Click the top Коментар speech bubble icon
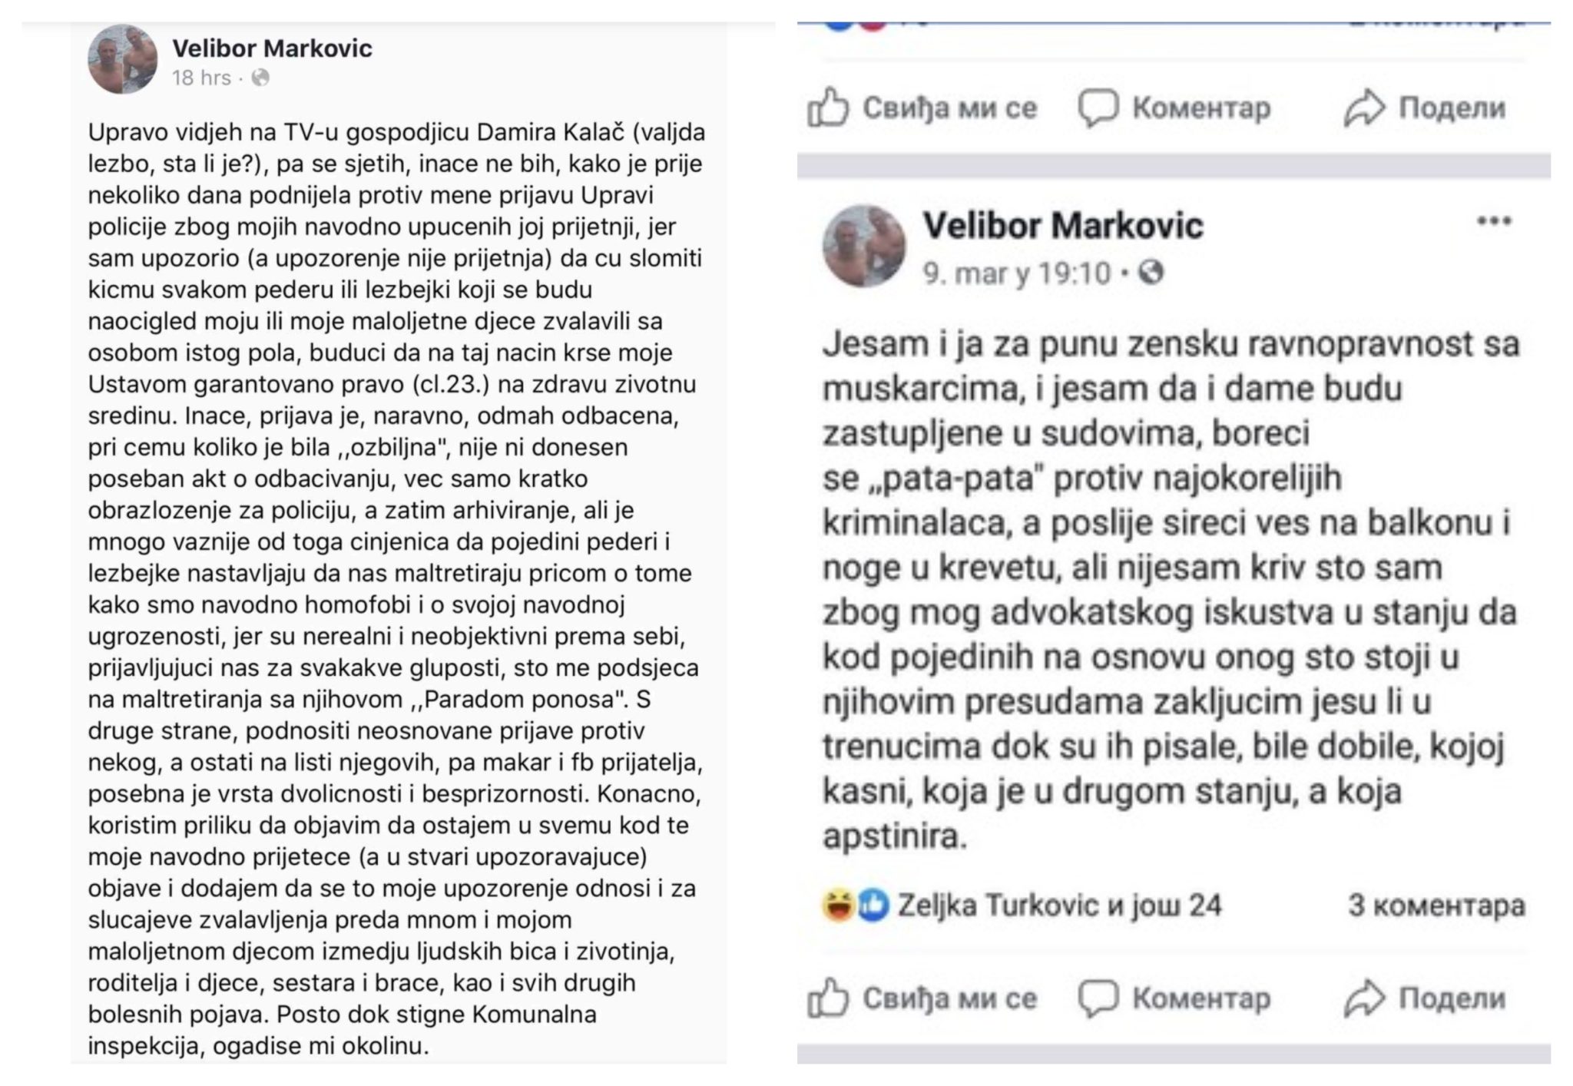Viewport: 1573px width, 1086px height. pyautogui.click(x=1098, y=108)
